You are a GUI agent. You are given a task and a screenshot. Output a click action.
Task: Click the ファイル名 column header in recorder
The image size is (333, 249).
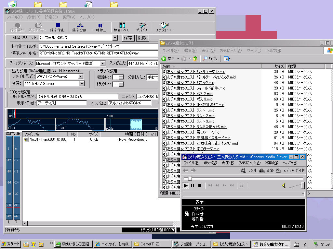(45, 134)
